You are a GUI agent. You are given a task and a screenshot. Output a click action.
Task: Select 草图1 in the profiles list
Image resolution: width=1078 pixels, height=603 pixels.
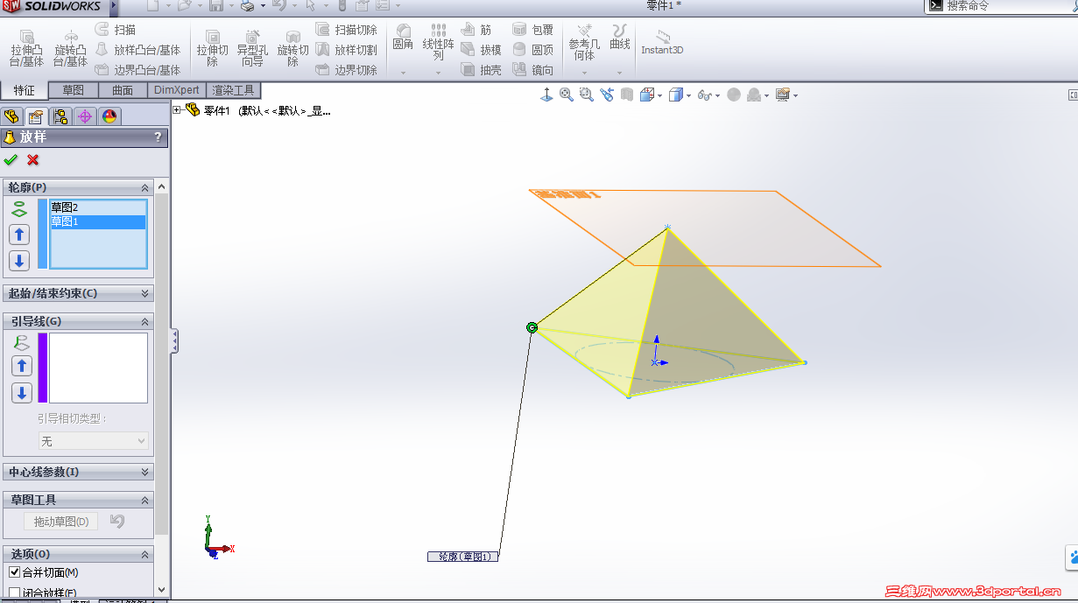[x=97, y=222]
